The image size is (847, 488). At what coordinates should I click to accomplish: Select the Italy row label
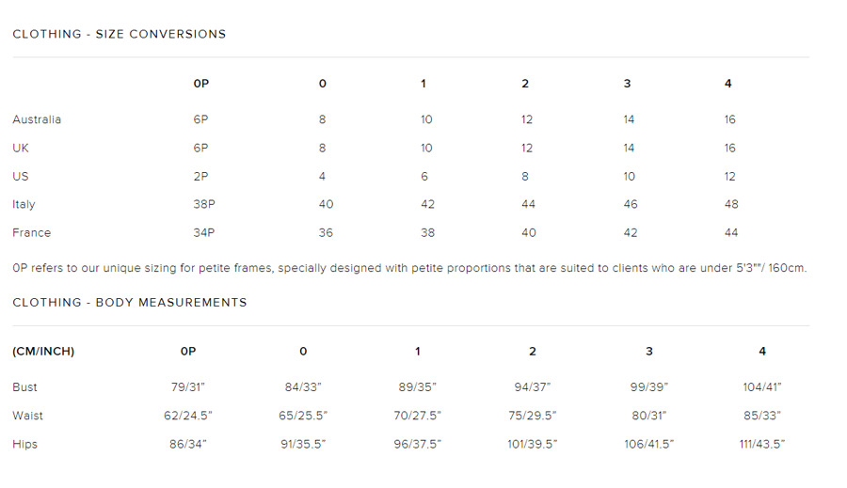24,204
